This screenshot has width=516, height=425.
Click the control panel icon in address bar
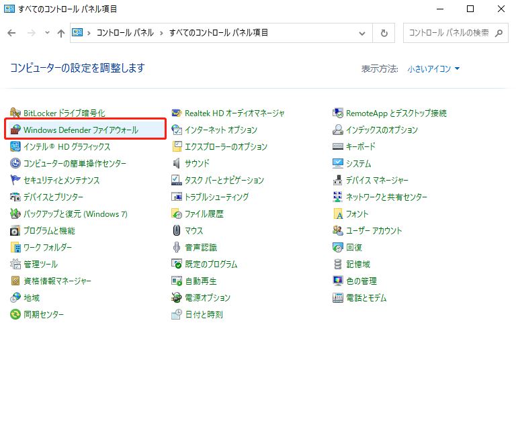tap(77, 33)
